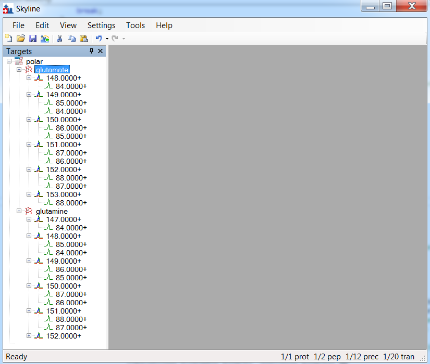The image size is (430, 364).
Task: Open the Settings menu
Action: pos(101,25)
